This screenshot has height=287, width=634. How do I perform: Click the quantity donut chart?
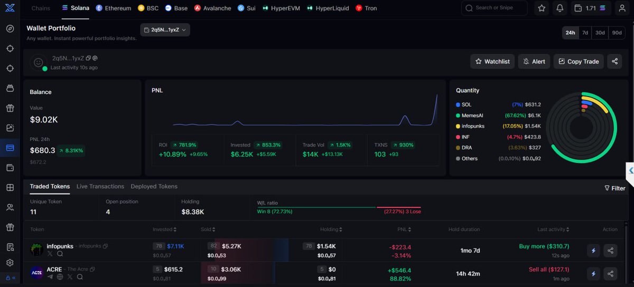pyautogui.click(x=581, y=128)
